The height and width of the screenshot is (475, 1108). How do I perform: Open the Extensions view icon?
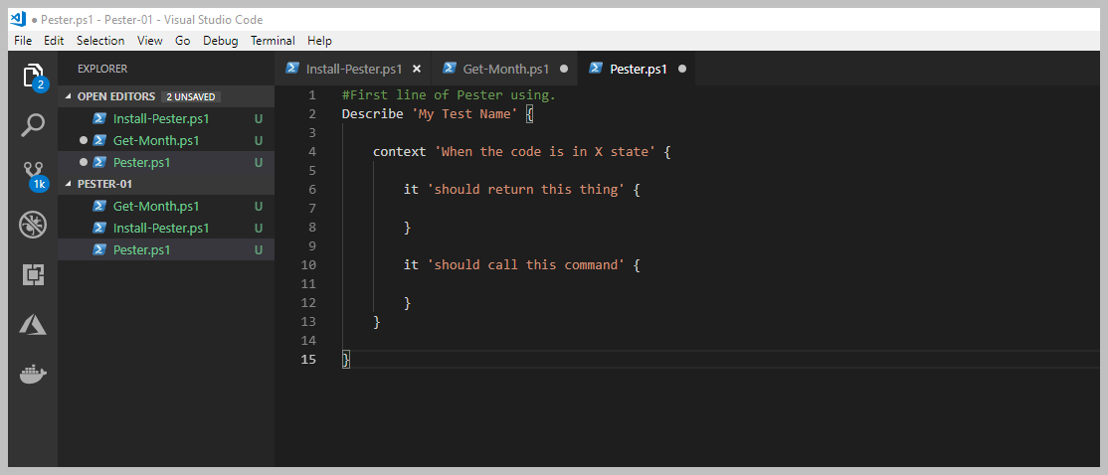click(33, 274)
